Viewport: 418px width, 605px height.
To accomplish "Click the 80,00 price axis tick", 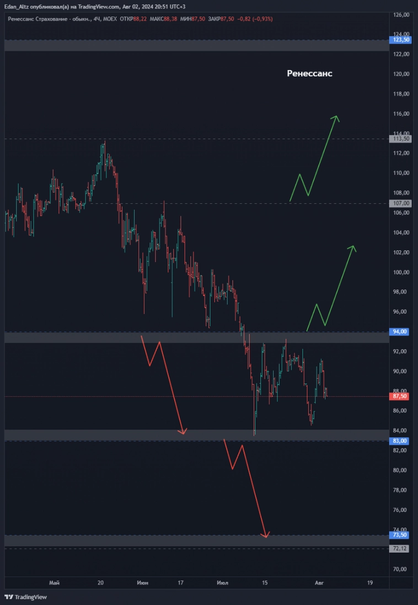I will point(401,470).
